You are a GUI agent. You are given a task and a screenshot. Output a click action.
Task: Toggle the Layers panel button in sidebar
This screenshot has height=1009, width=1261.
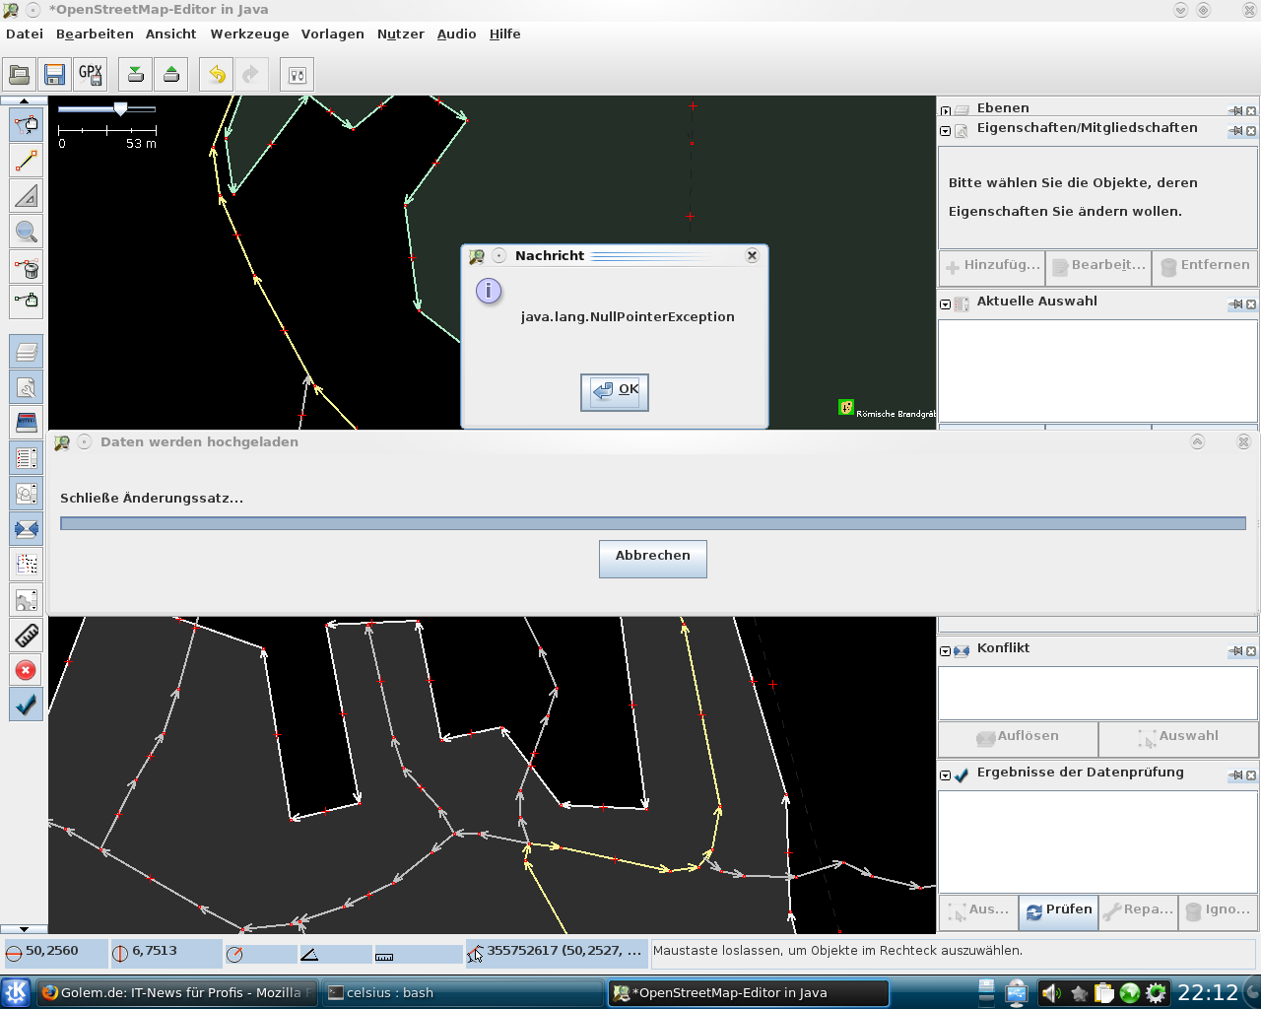pos(27,352)
